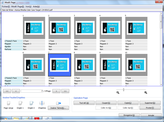Click the Pivoter button
This screenshot has height=122, width=164.
tap(150, 108)
